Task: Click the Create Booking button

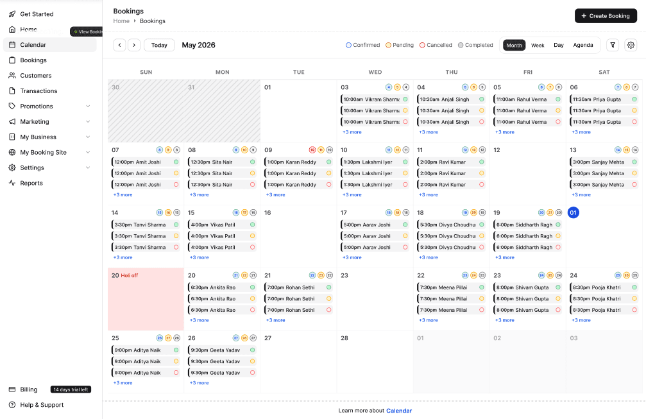Action: tap(606, 15)
